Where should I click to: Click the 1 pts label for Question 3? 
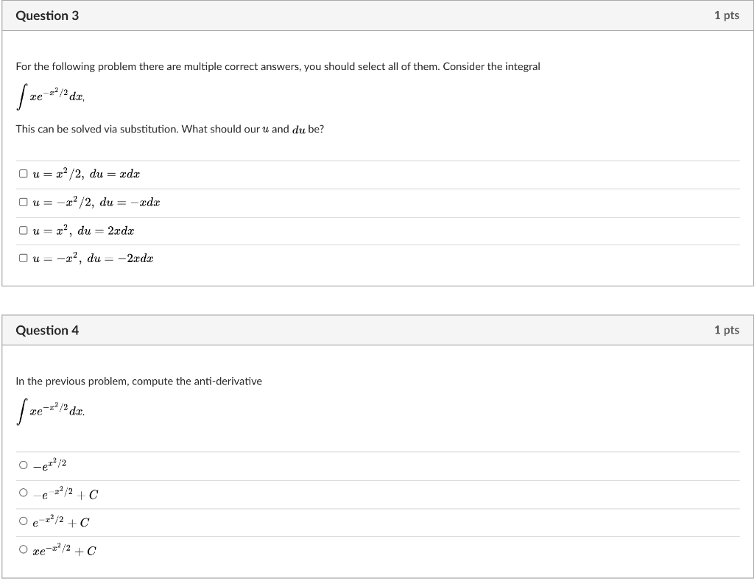[x=726, y=15]
